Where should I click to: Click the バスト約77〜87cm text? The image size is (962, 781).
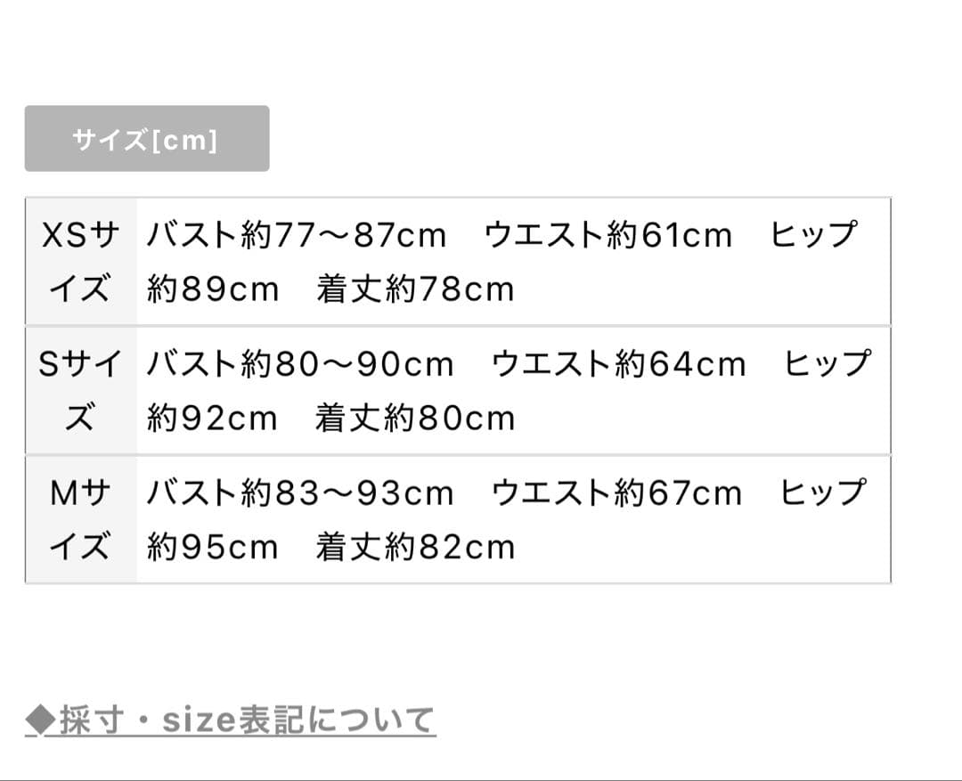pos(297,236)
